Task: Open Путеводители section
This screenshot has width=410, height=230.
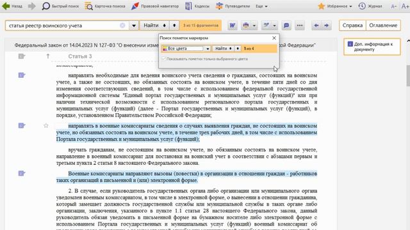Action: click(233, 6)
